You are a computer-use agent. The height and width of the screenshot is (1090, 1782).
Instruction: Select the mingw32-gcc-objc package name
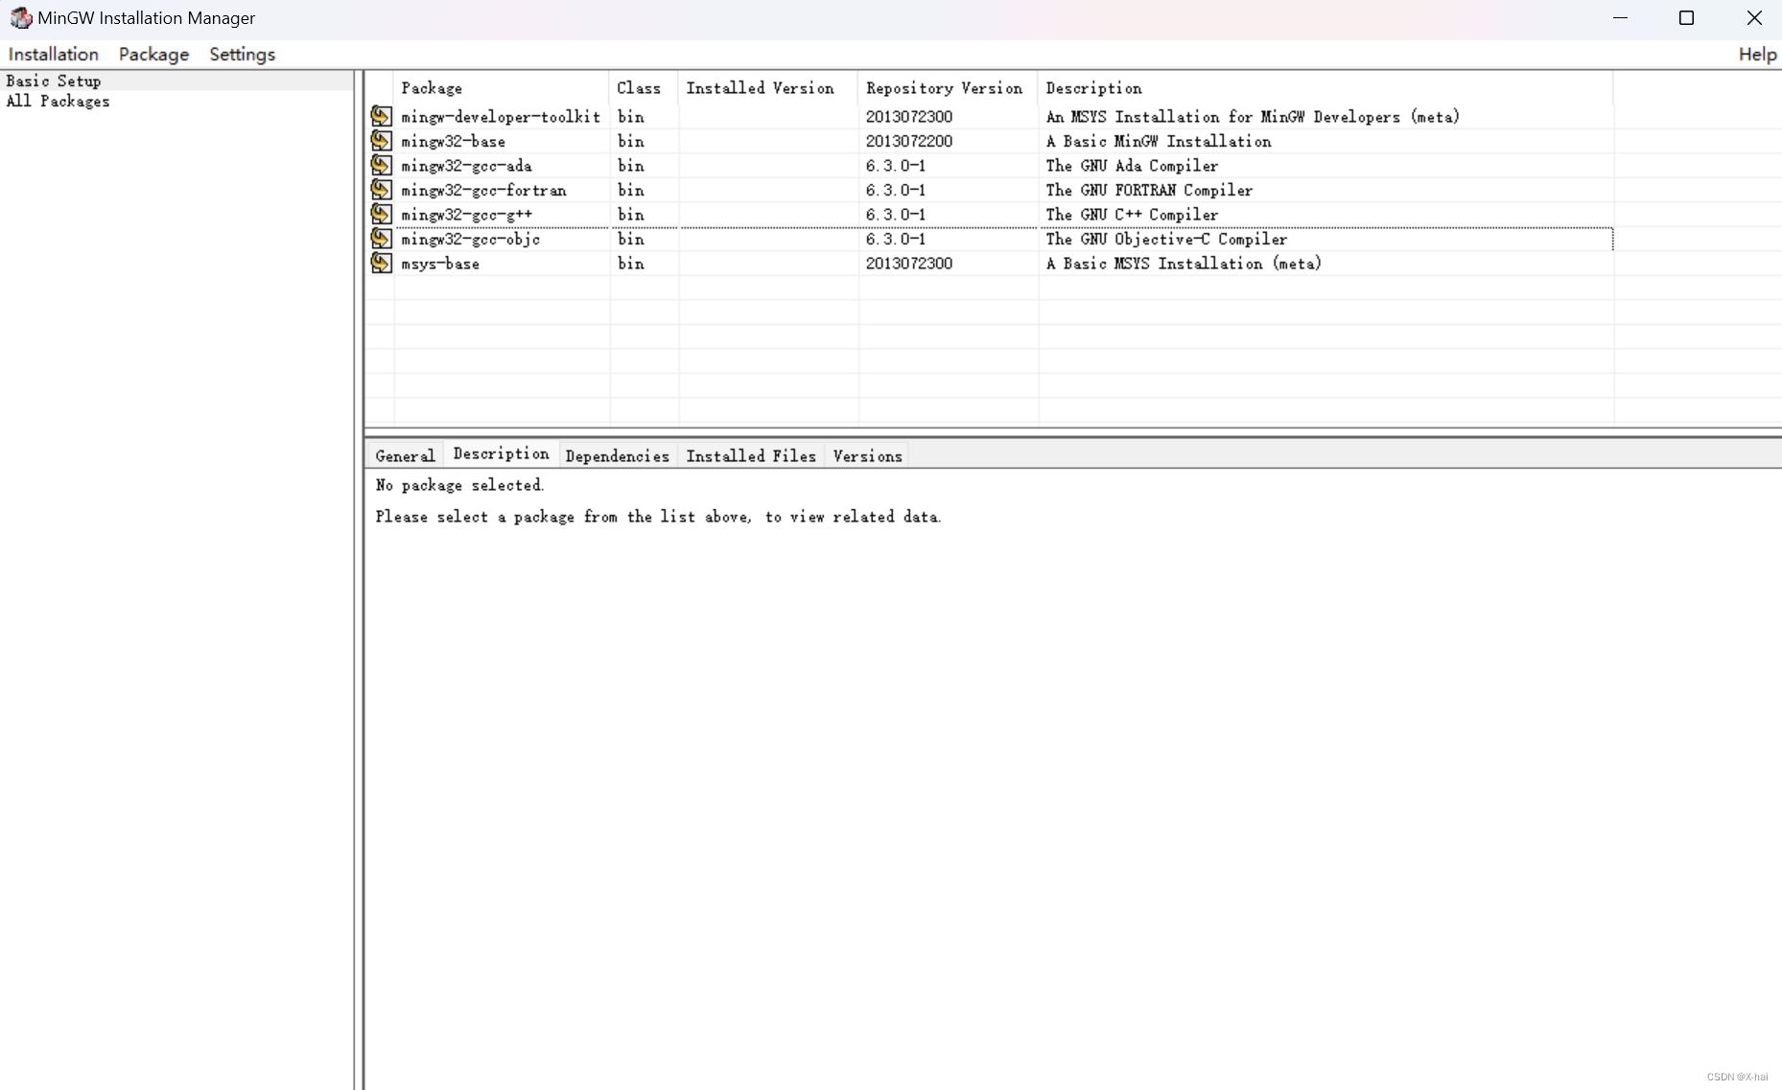point(470,239)
